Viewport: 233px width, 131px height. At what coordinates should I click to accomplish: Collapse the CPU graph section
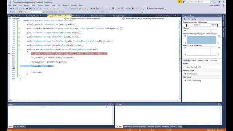183,45
